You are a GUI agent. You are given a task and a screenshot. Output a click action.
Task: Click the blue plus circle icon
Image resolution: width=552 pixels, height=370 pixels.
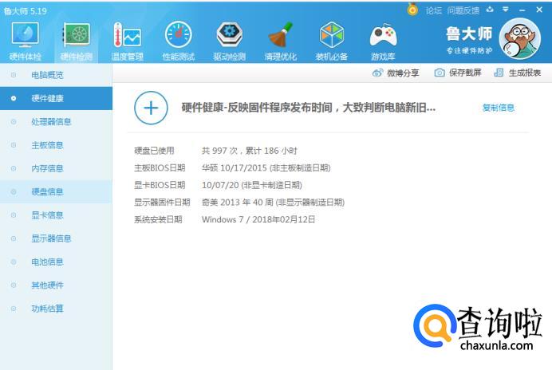(151, 108)
